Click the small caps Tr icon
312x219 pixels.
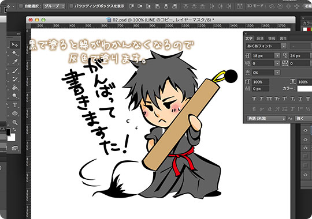click(x=277, y=99)
